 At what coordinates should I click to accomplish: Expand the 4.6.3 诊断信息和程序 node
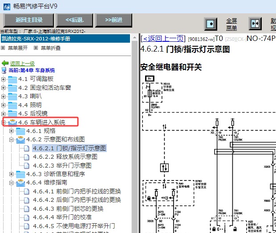(11, 174)
